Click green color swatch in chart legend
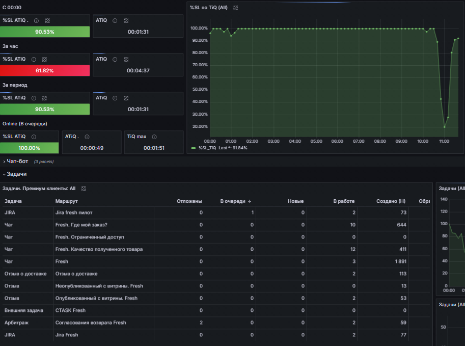This screenshot has width=465, height=346. coord(193,148)
